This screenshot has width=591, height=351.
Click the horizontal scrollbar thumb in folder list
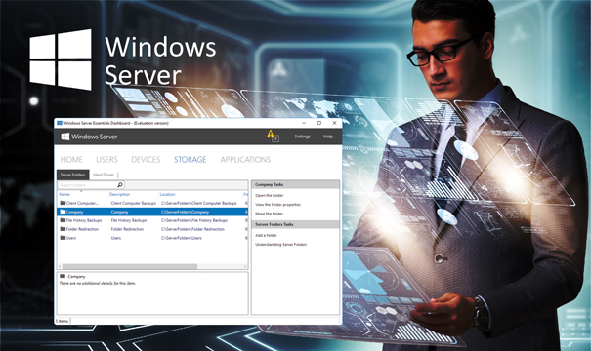click(130, 266)
